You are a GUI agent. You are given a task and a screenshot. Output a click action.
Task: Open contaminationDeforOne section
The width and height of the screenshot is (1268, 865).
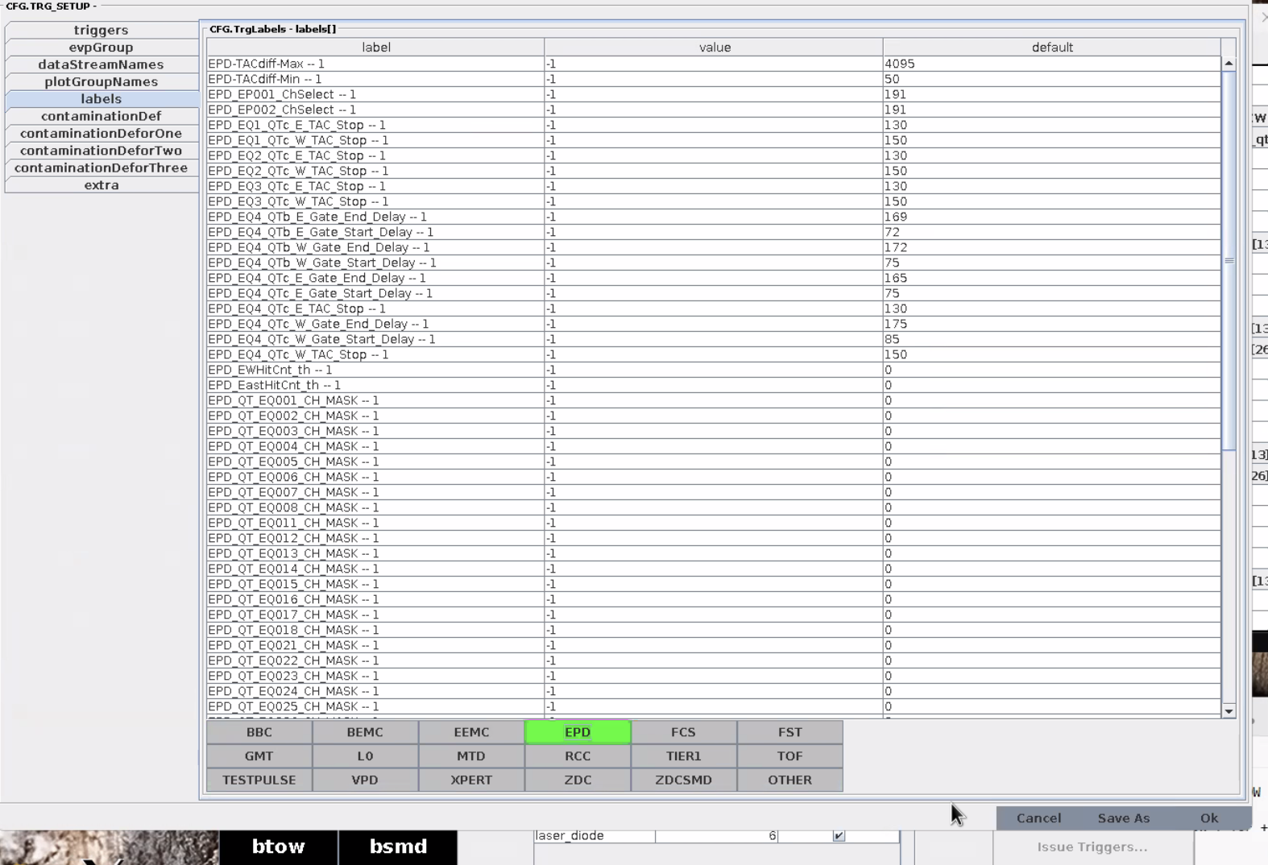102,133
